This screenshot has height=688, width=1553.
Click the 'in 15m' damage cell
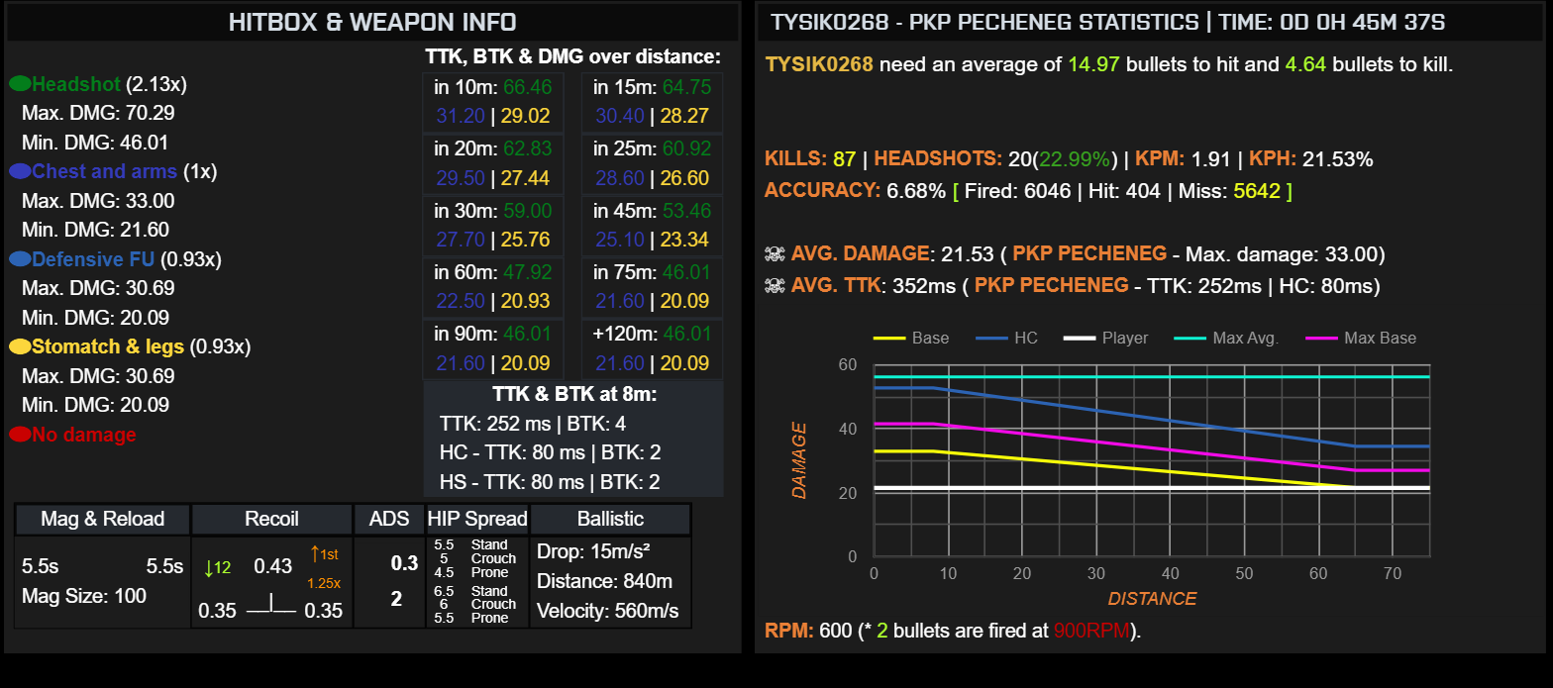click(x=652, y=102)
